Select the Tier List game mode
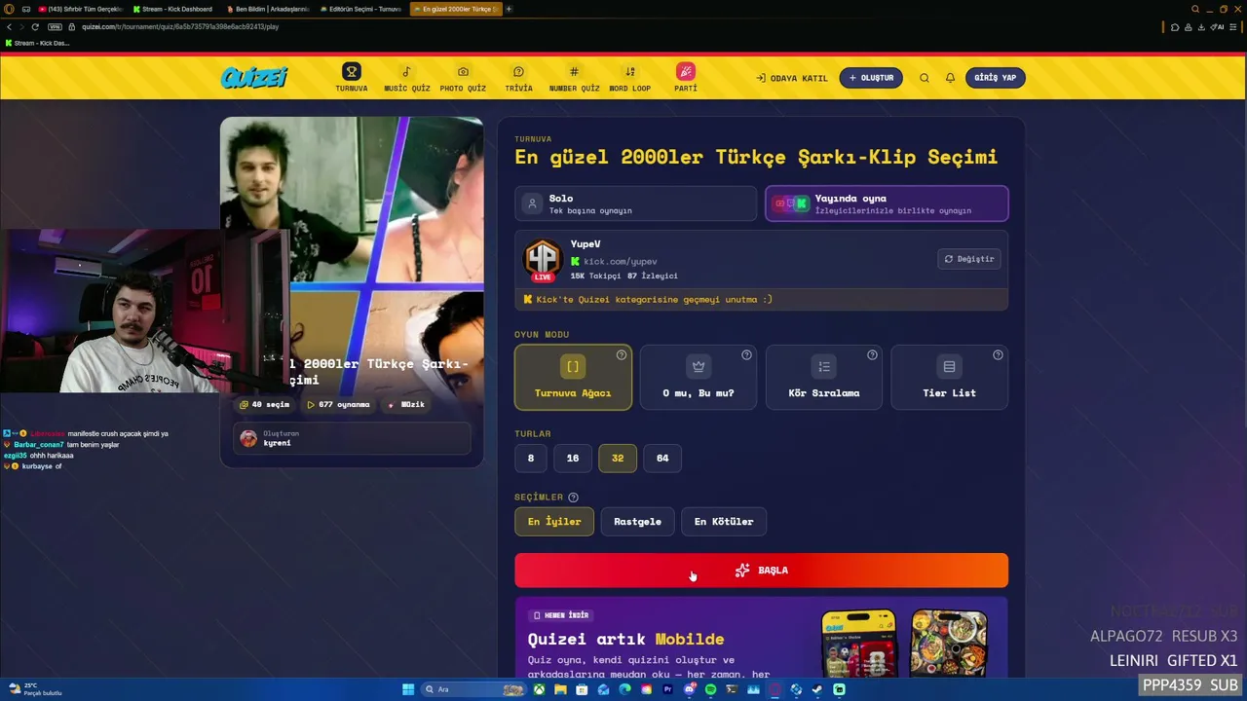1247x701 pixels. pyautogui.click(x=949, y=377)
